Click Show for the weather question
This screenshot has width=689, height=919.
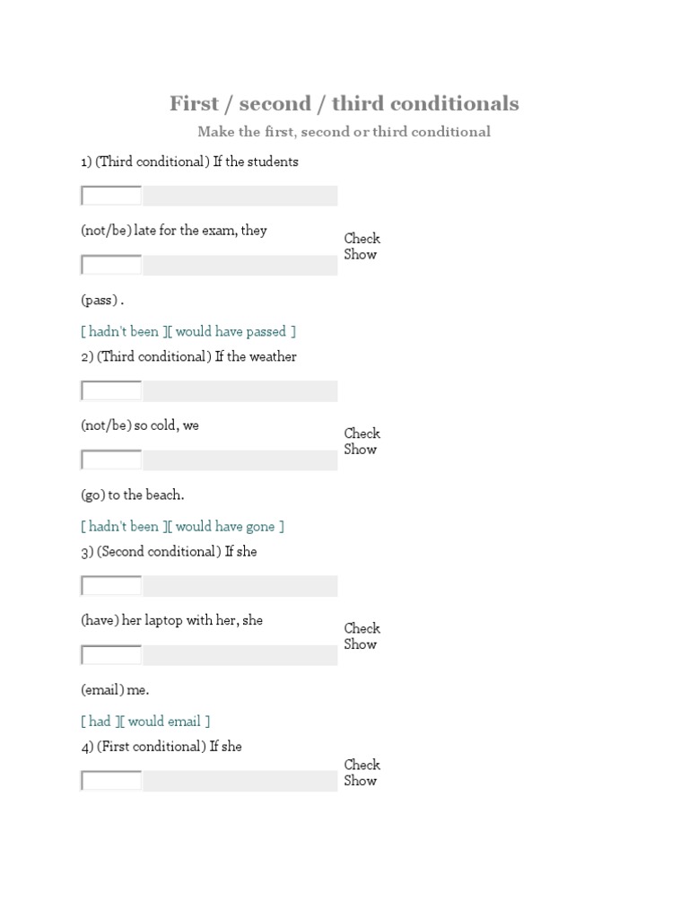tap(360, 449)
